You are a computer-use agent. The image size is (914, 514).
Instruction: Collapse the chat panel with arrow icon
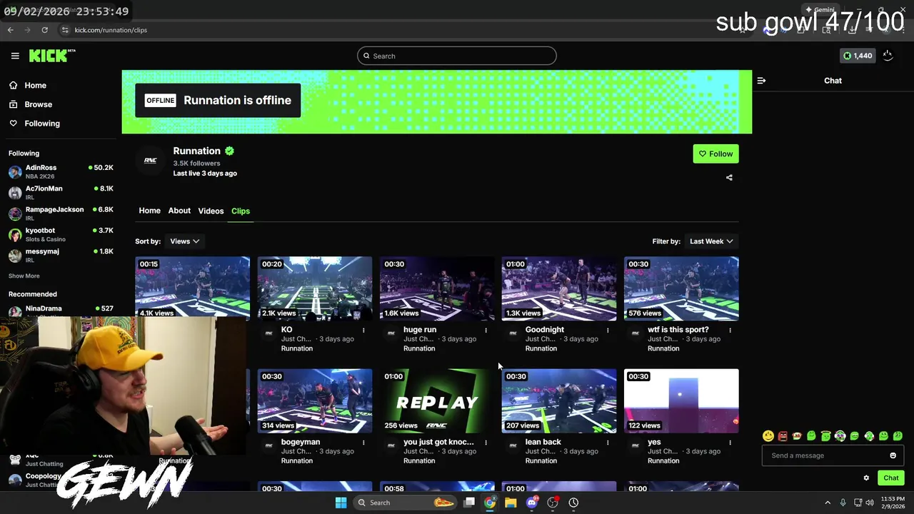[761, 81]
